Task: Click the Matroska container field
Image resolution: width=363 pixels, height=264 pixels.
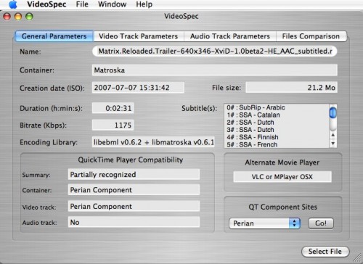Action: click(215, 70)
